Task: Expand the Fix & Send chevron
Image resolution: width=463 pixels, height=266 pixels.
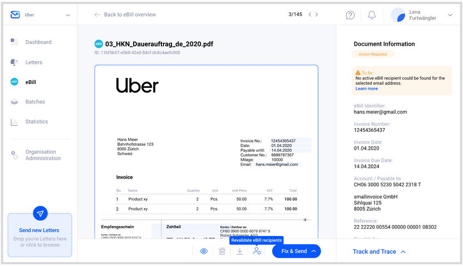Action: point(314,251)
